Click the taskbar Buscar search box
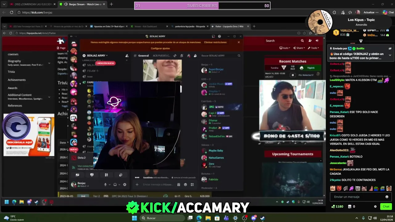The image size is (395, 222). (162, 218)
